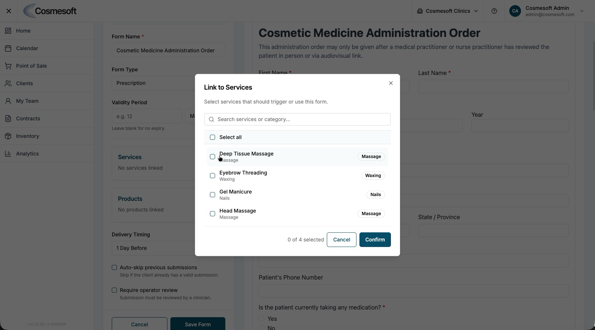Screen dimensions: 595x330
Task: Open the Calendar menu item
Action: (47, 48)
